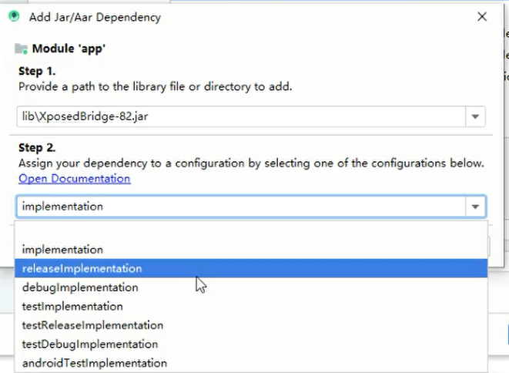Close the Add Jar/Aar Dependency dialog

coord(482,17)
